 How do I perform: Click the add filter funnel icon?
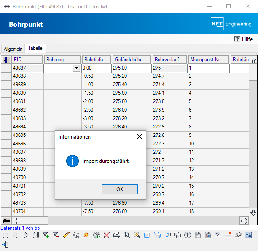(46, 235)
